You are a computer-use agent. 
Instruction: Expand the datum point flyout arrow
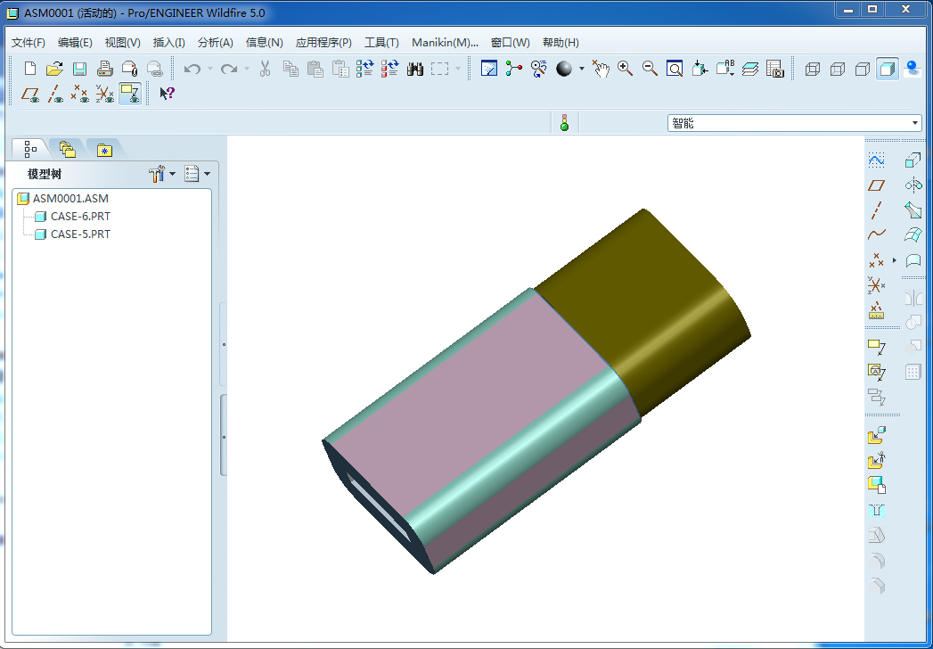tap(895, 260)
